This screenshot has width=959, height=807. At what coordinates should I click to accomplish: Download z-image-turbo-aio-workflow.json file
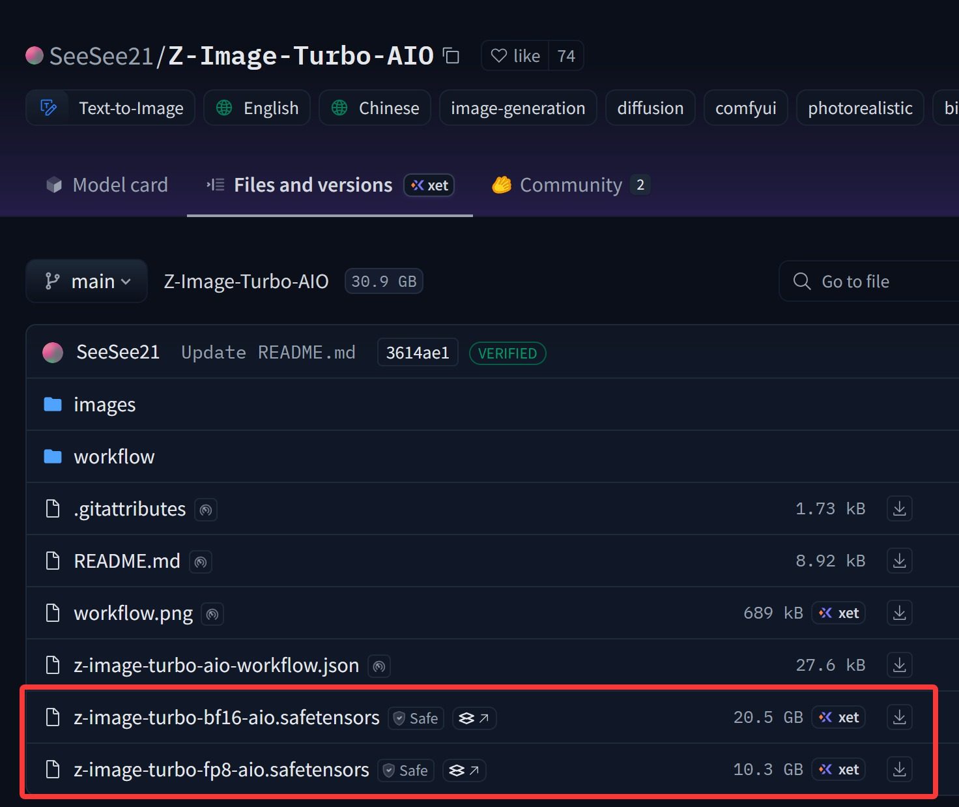pos(899,665)
